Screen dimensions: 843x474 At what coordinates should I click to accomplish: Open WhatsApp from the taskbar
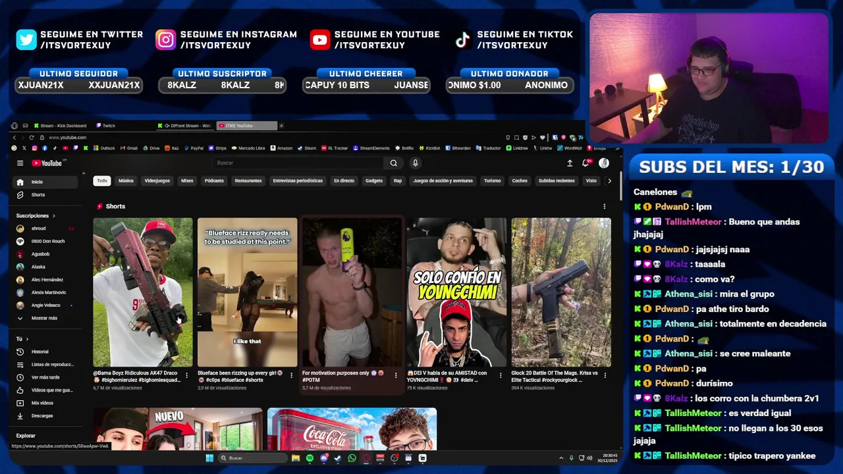(x=352, y=458)
